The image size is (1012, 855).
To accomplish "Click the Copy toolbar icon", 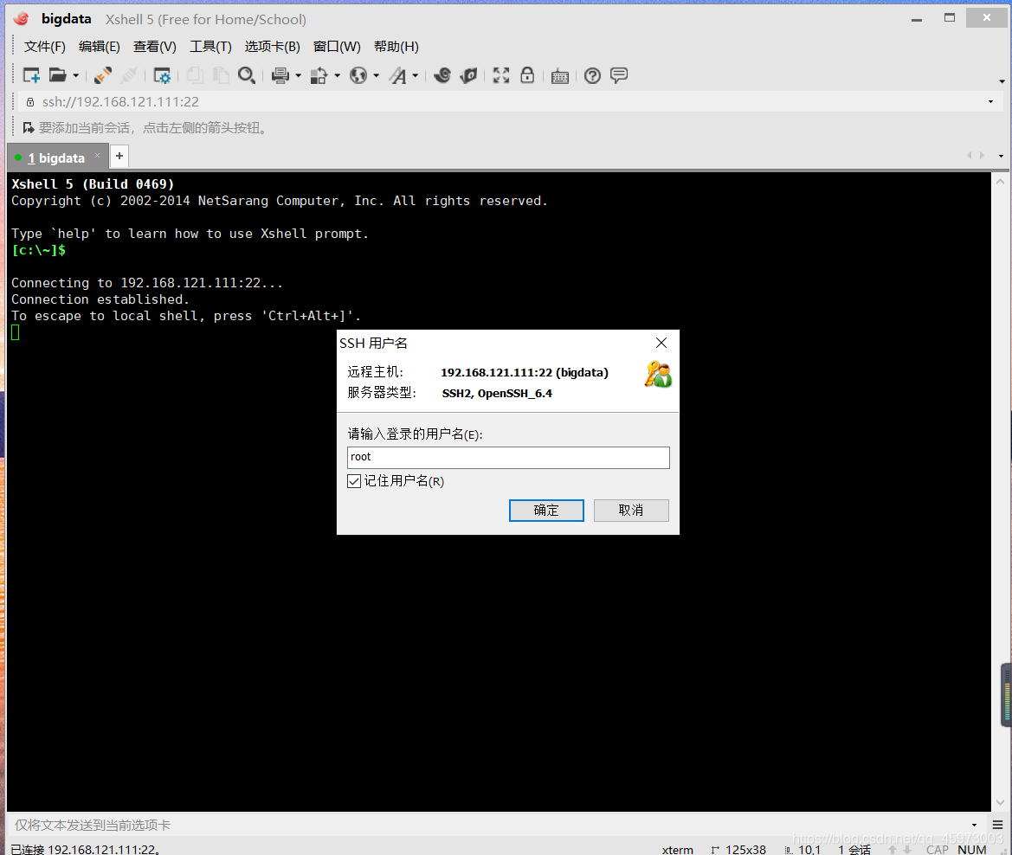I will pyautogui.click(x=195, y=75).
